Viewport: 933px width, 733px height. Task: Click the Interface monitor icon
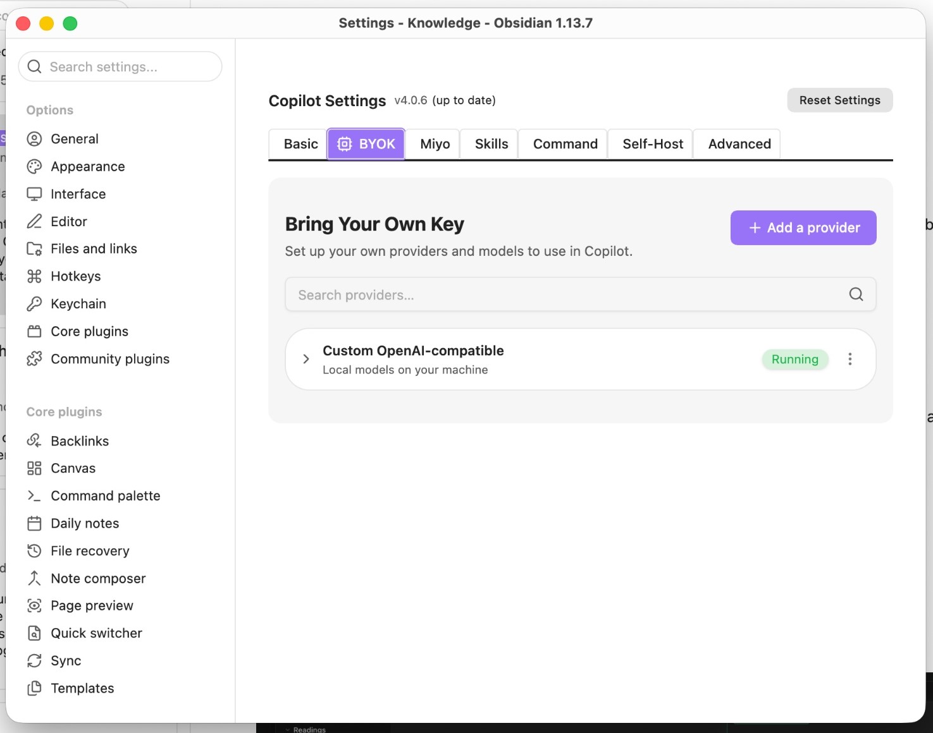pyautogui.click(x=34, y=194)
